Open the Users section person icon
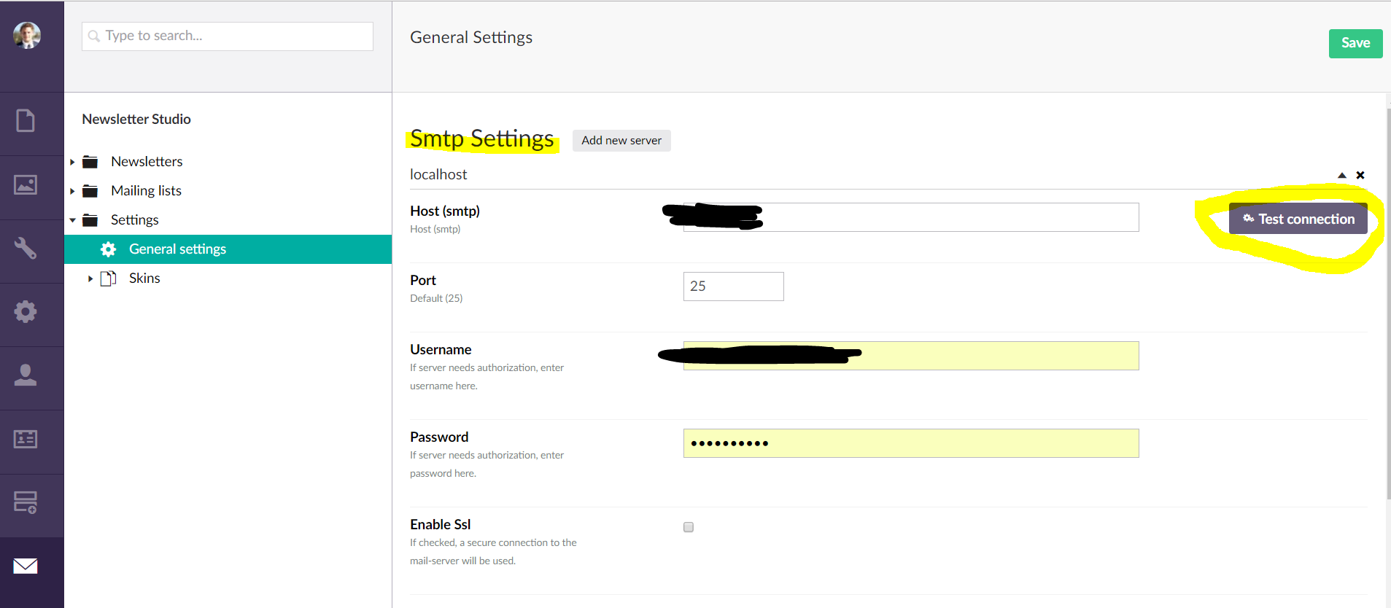The image size is (1391, 608). [26, 375]
